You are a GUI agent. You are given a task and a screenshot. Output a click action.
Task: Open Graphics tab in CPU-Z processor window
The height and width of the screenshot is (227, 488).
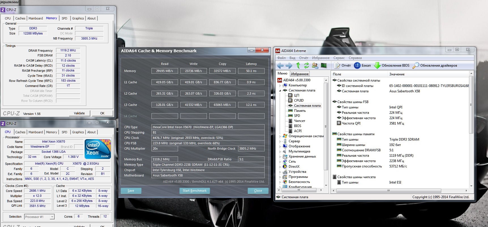click(78, 132)
